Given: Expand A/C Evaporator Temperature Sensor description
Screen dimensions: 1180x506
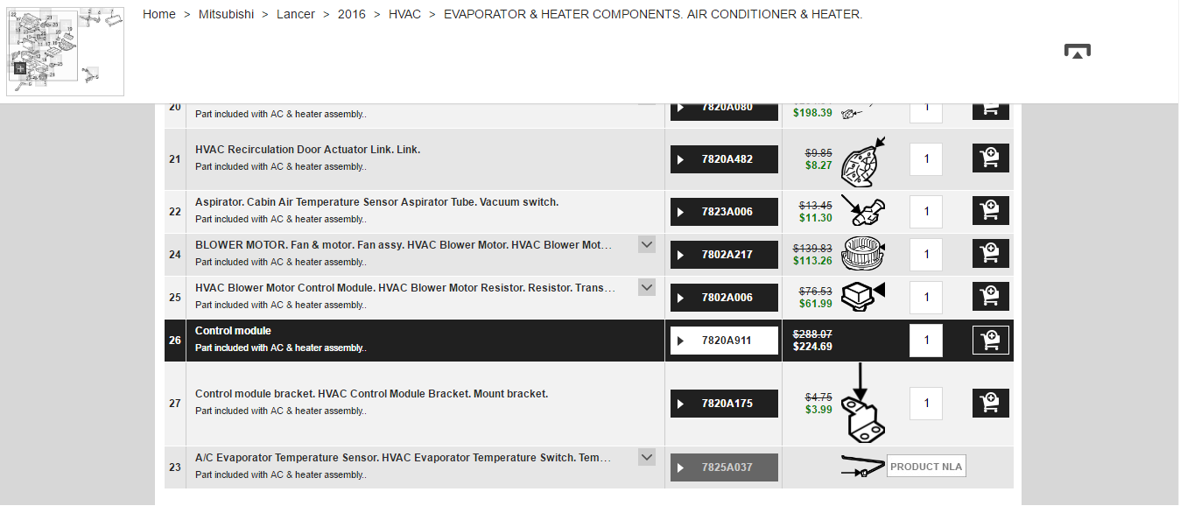Looking at the screenshot, I should [647, 457].
